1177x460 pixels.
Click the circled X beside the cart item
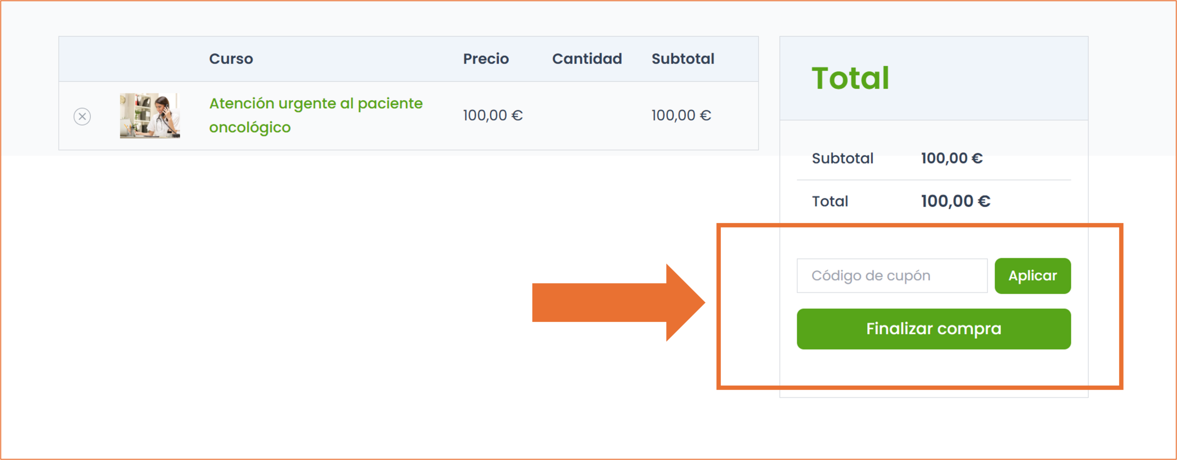(x=82, y=116)
